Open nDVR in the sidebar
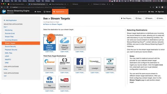This screenshot has width=167, height=94. [7, 56]
